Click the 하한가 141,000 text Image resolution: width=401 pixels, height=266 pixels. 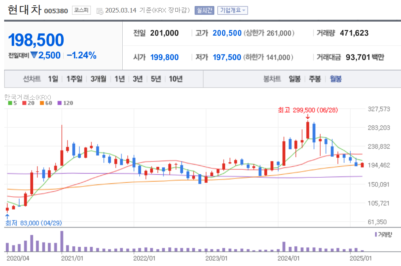(268, 57)
